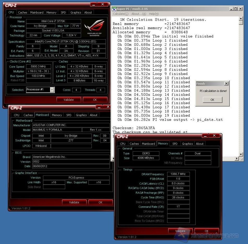
Task: Close the CPU-Z Memory window
Action: [x=215, y=136]
